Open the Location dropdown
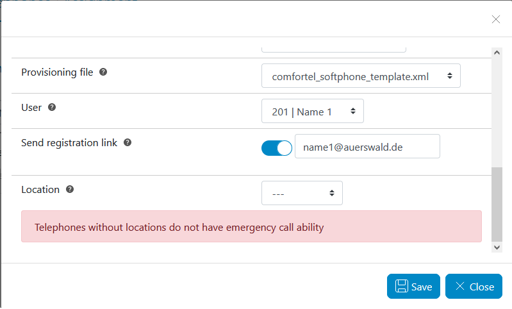 [x=302, y=193]
